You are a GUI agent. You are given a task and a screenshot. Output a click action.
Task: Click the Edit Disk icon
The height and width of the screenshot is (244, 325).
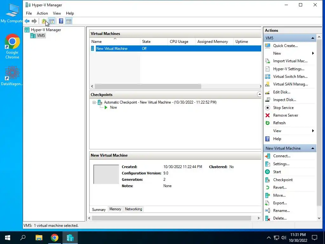tap(268, 92)
